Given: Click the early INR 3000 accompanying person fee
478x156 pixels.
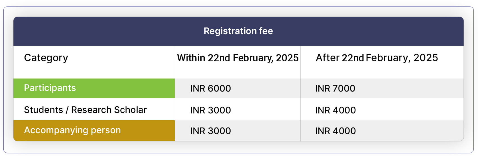Looking at the screenshot, I should pyautogui.click(x=211, y=131).
